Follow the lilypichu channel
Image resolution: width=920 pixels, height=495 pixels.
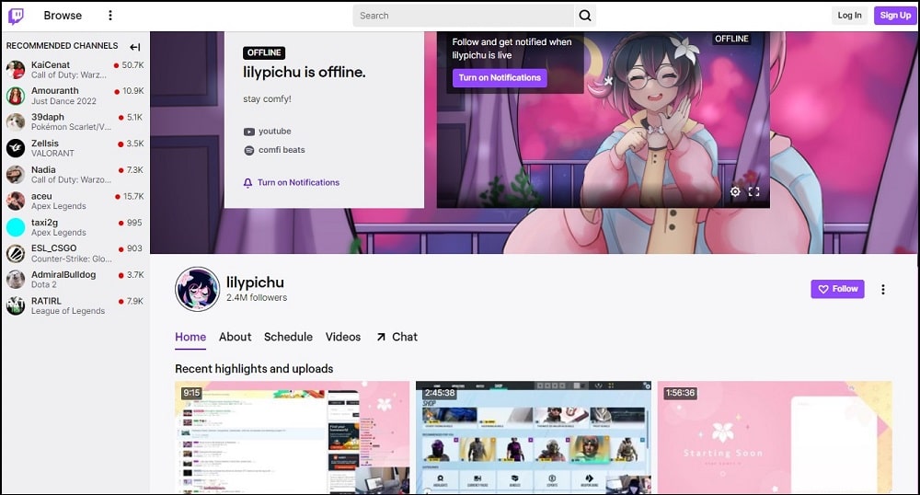(837, 289)
